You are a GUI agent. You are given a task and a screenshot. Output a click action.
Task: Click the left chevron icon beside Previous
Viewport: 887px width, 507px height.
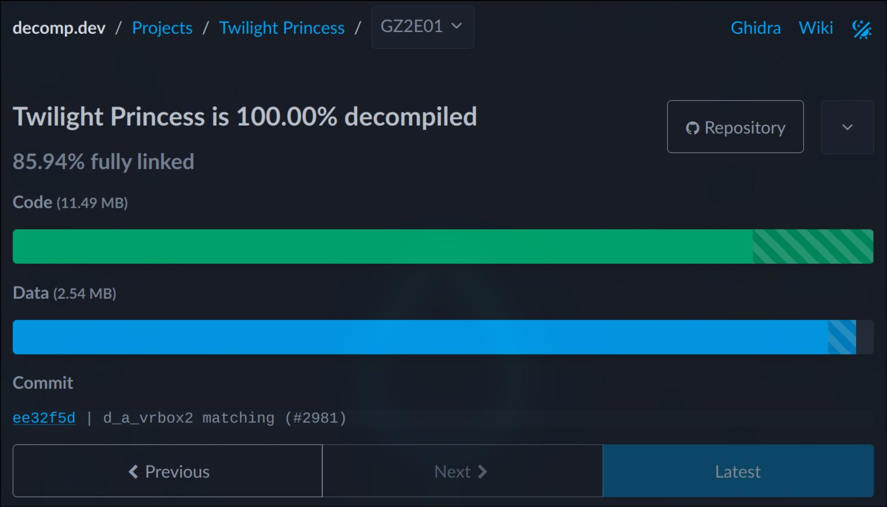133,471
